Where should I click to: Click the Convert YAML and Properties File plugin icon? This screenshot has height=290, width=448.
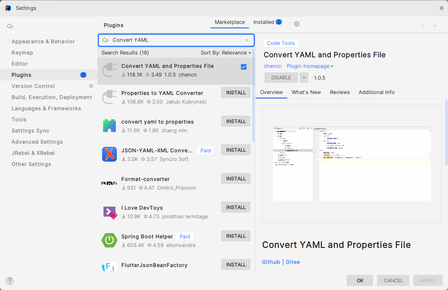(109, 70)
